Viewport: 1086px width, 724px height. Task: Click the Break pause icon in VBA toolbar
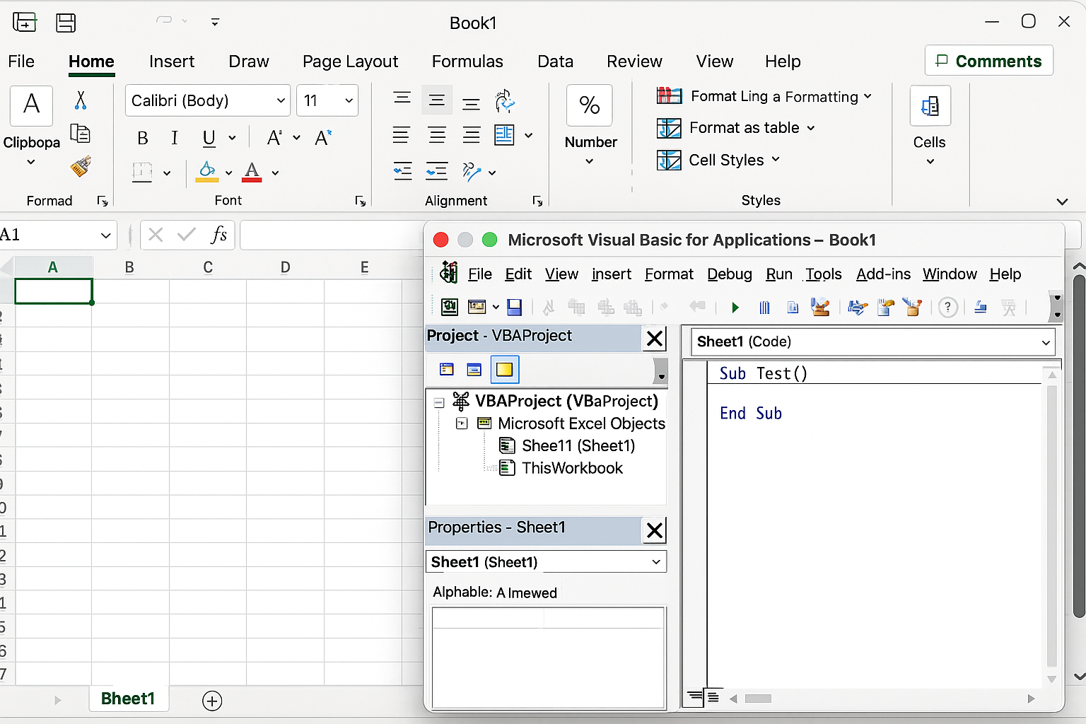(764, 308)
